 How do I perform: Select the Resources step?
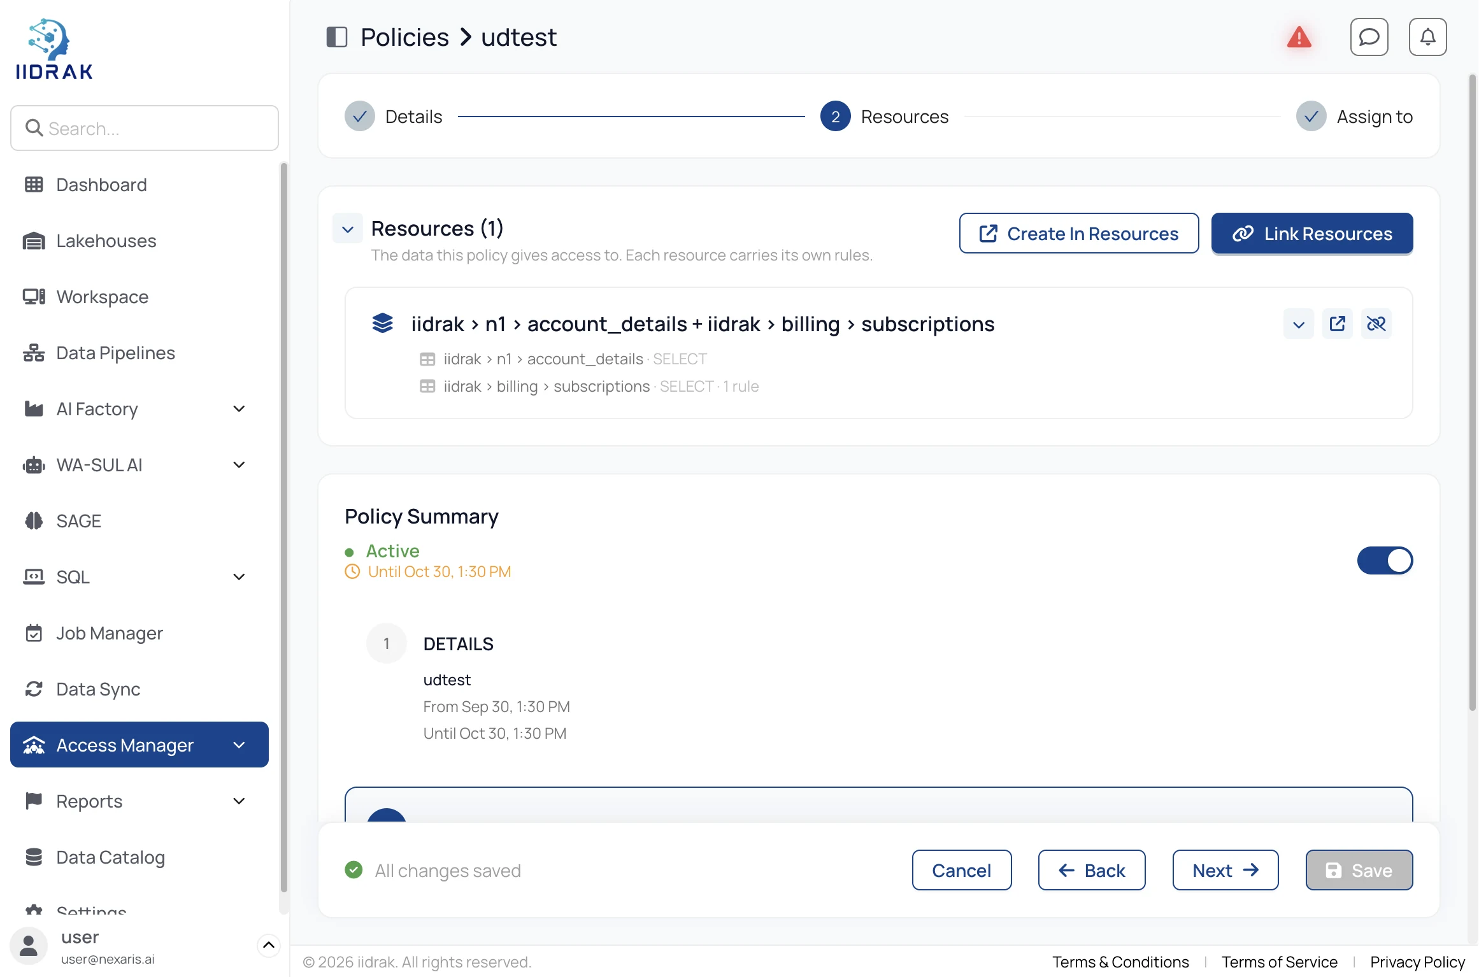pos(884,117)
